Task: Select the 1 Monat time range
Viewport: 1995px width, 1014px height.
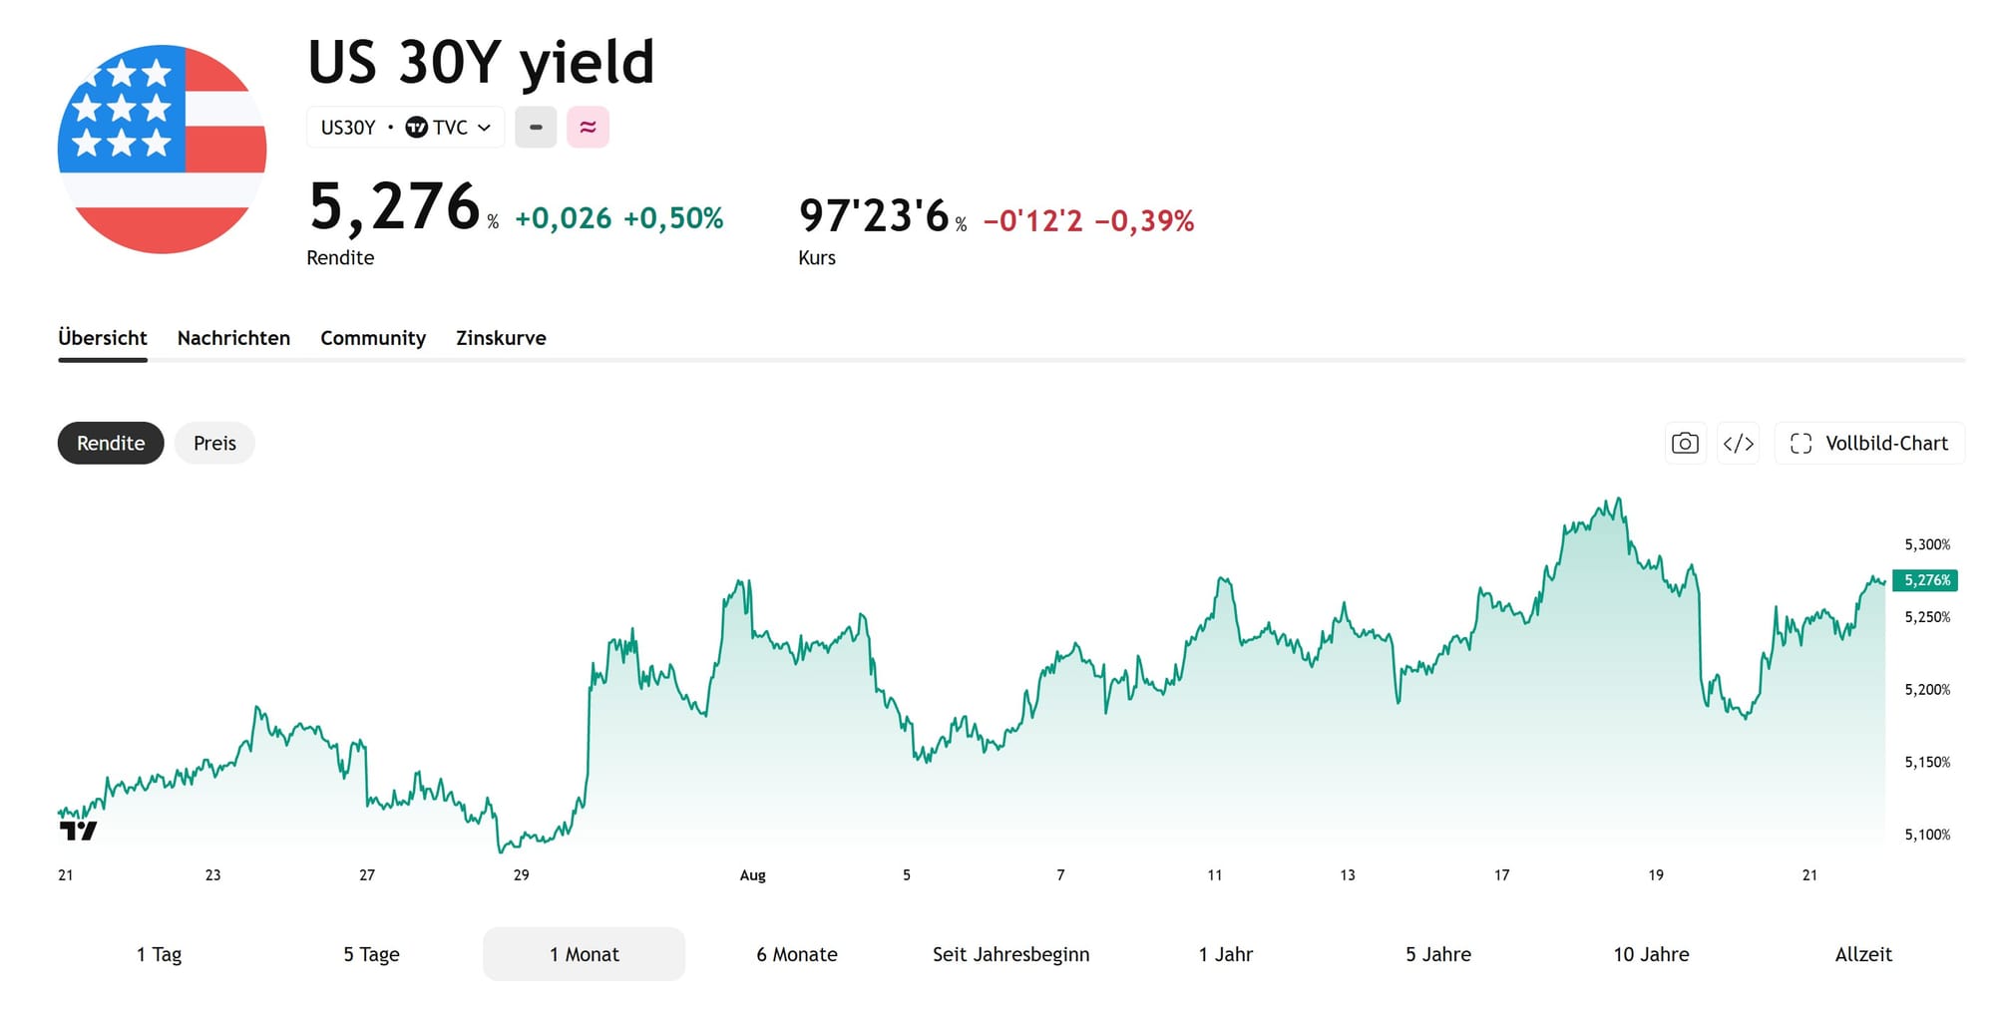Action: [x=584, y=954]
